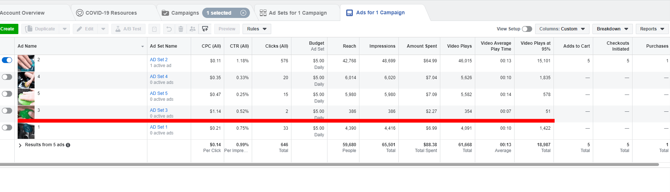Click the trash delete icon
670x192 pixels.
click(x=181, y=29)
